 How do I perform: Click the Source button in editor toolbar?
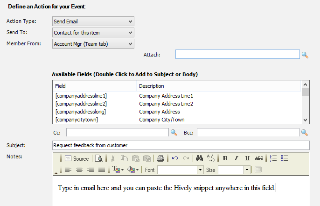click(77, 159)
